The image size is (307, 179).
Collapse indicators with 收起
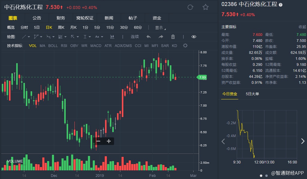click(302, 27)
